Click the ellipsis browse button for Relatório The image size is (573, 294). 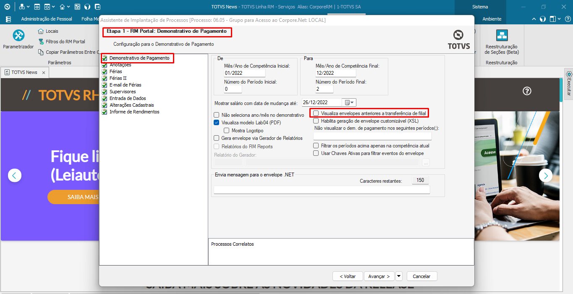(x=426, y=163)
